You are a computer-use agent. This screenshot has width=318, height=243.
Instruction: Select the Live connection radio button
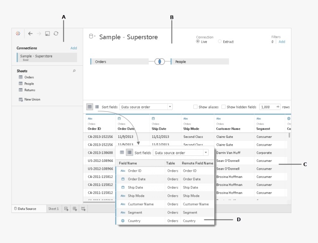198,41
